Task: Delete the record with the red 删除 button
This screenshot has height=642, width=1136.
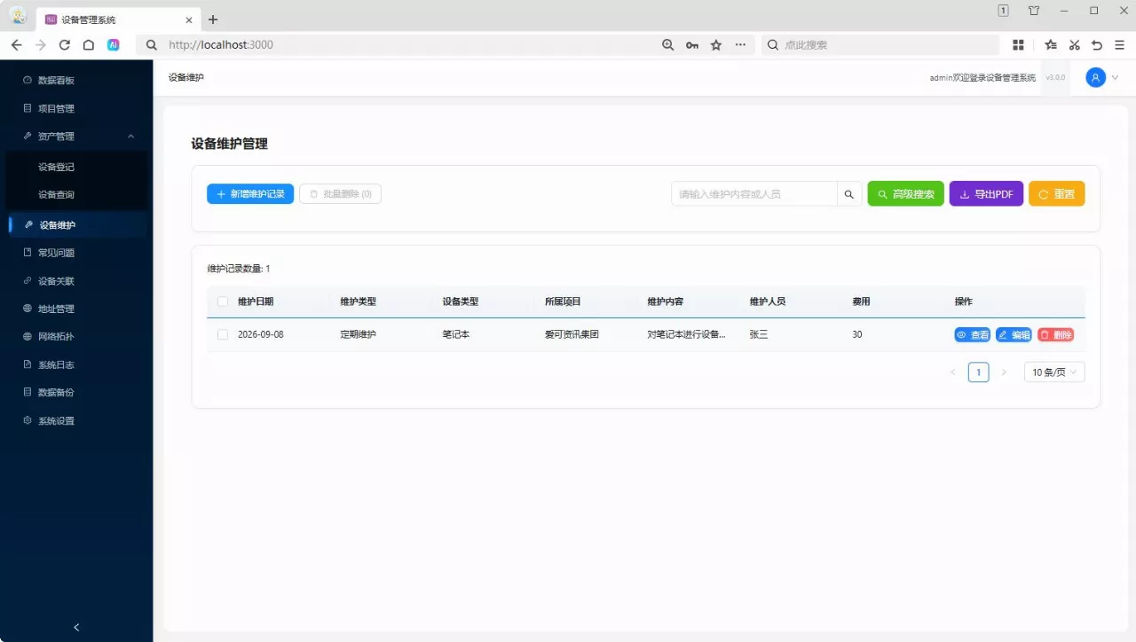Action: point(1055,335)
